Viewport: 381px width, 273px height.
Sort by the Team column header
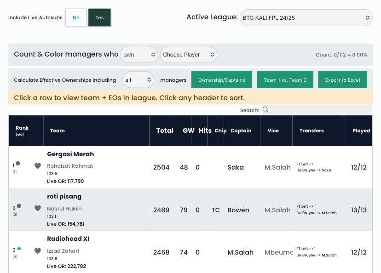(x=96, y=131)
